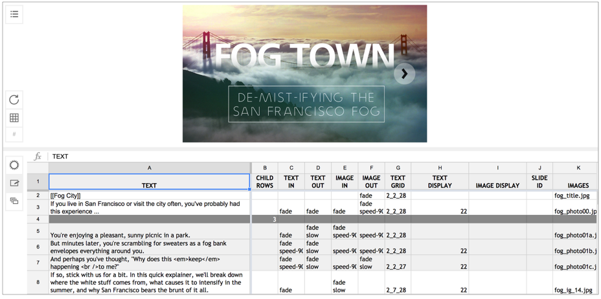Click the sunny picnic in a park cell
The width and height of the screenshot is (601, 299).
(150, 231)
